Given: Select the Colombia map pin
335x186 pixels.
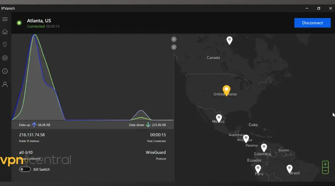Looking at the screenshot, I should pos(264,147).
